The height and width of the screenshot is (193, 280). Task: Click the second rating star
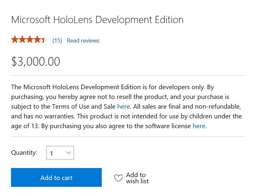[22, 39]
